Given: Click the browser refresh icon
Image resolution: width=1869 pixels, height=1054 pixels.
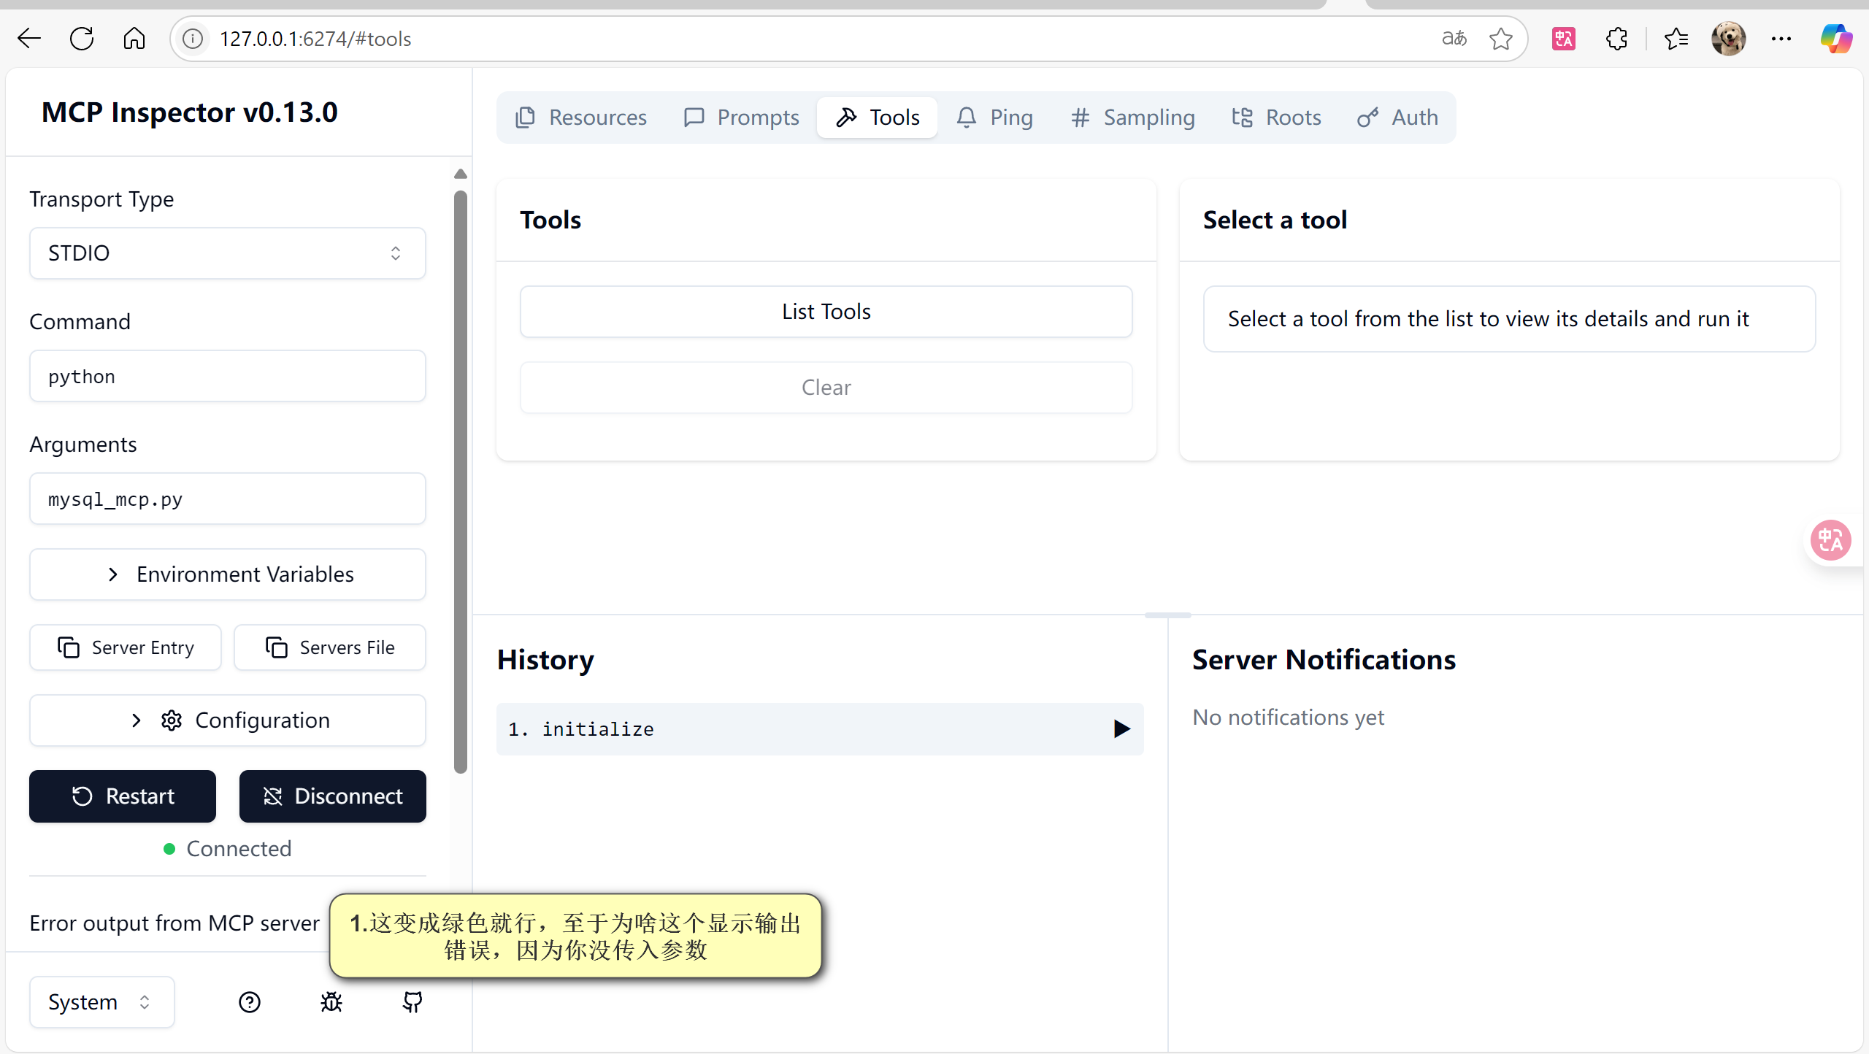Looking at the screenshot, I should coord(82,39).
